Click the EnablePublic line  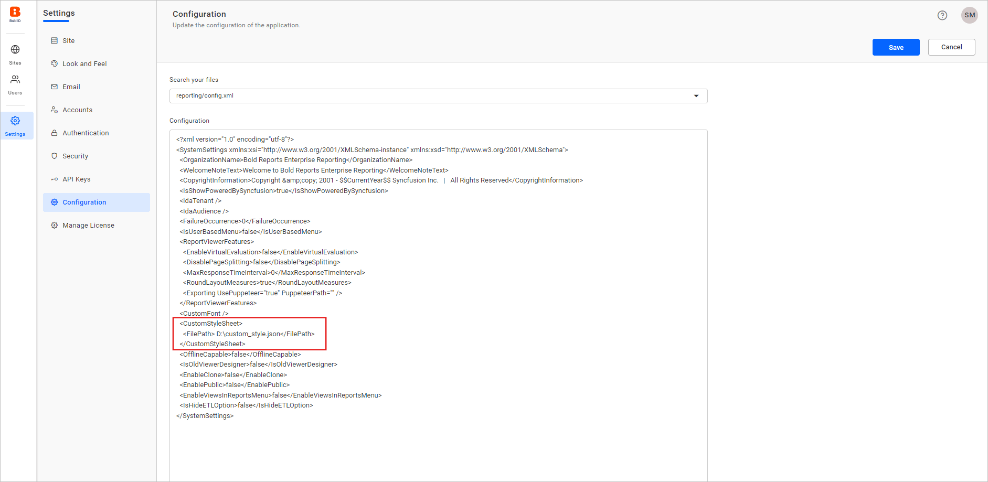coord(235,385)
